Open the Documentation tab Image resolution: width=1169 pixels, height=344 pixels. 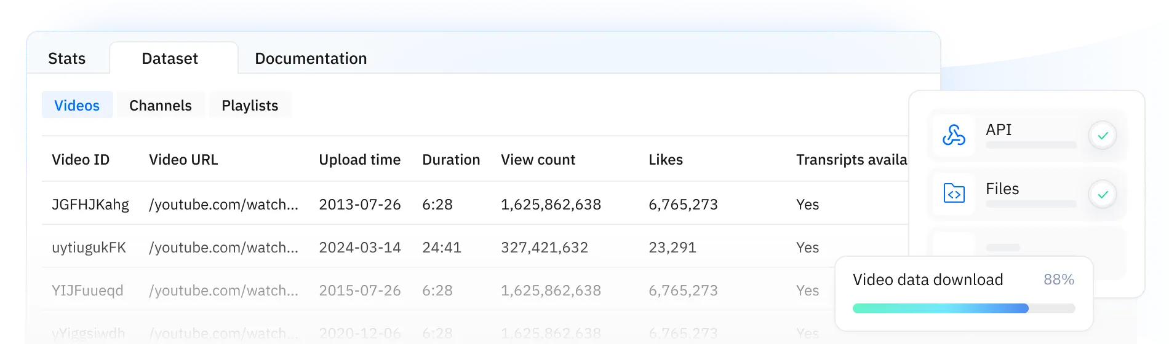pos(311,58)
